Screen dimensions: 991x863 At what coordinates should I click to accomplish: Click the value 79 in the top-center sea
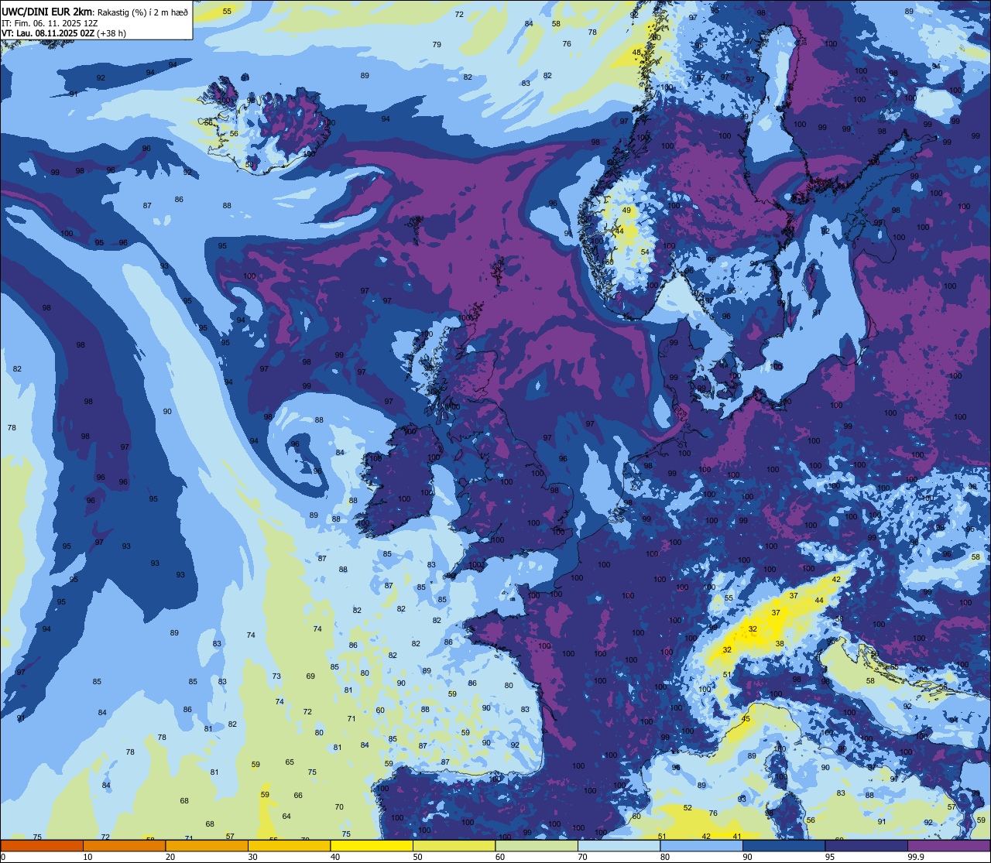437,44
